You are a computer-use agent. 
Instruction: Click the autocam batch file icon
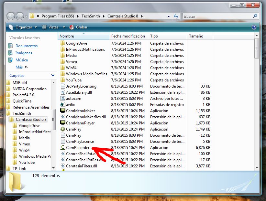tap(63, 98)
